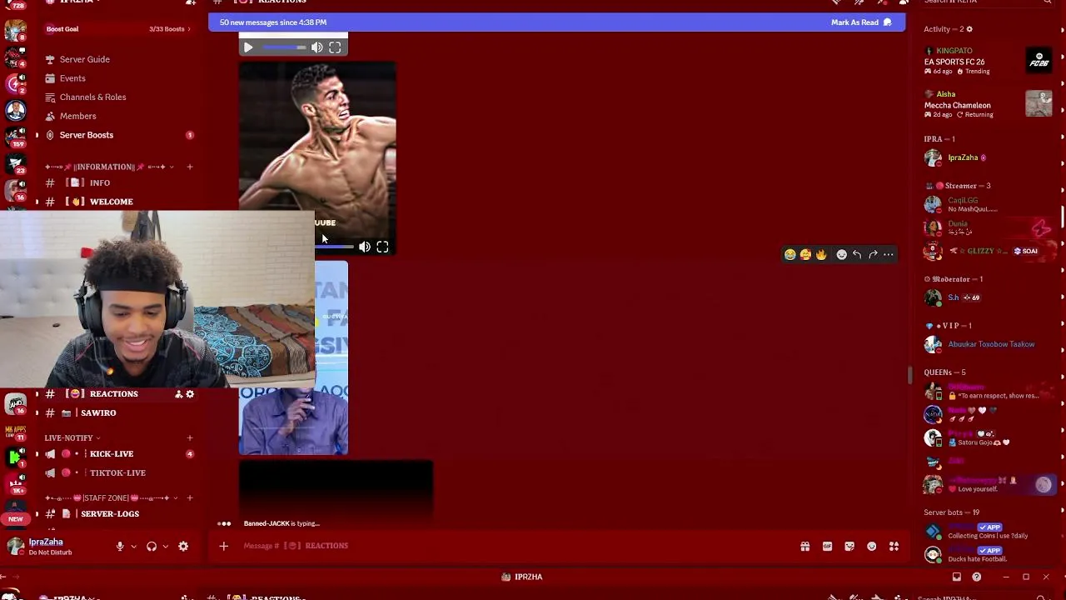Image resolution: width=1066 pixels, height=600 pixels.
Task: Forward the hovered message
Action: 873,254
